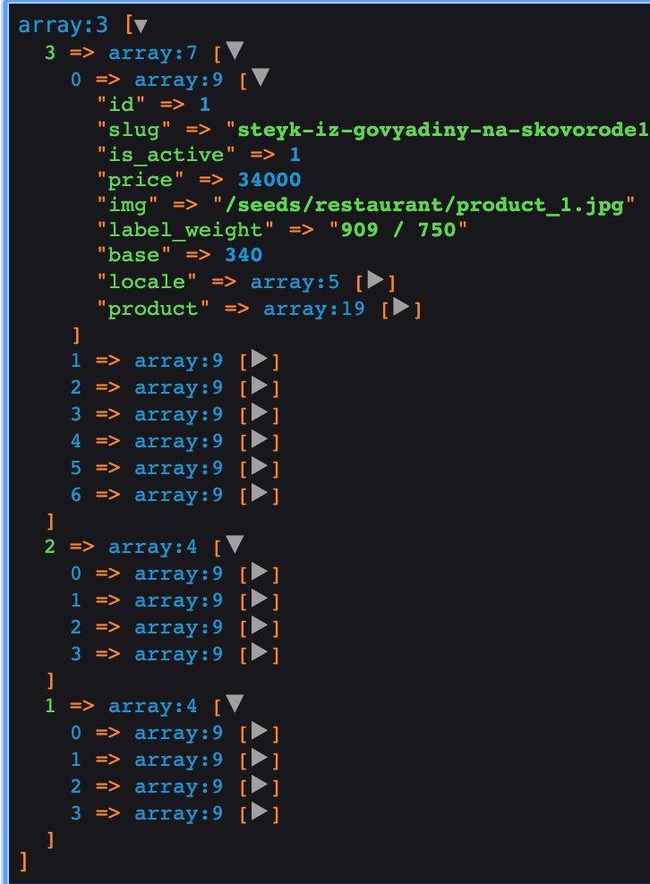Screen dimensions: 650x884
Task: Click the "product" key text
Action: [x=153, y=309]
